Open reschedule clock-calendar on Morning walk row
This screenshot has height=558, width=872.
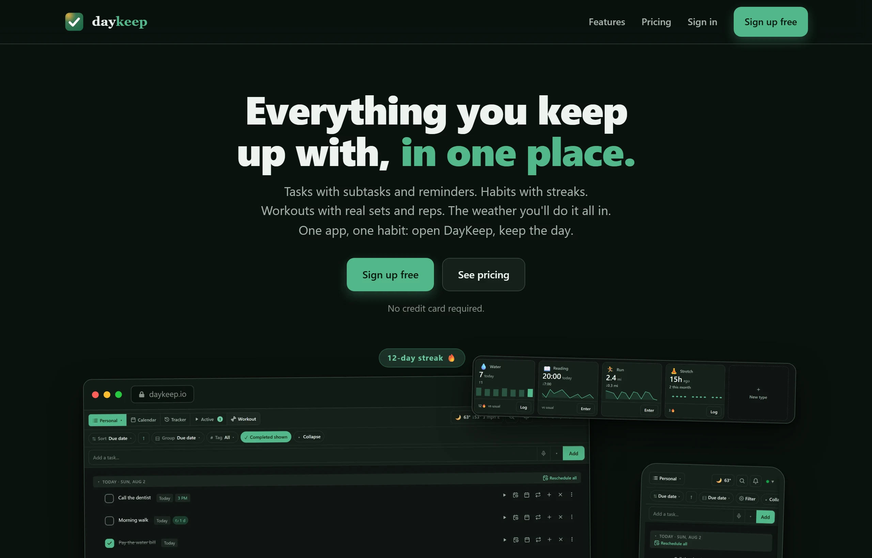pos(516,518)
